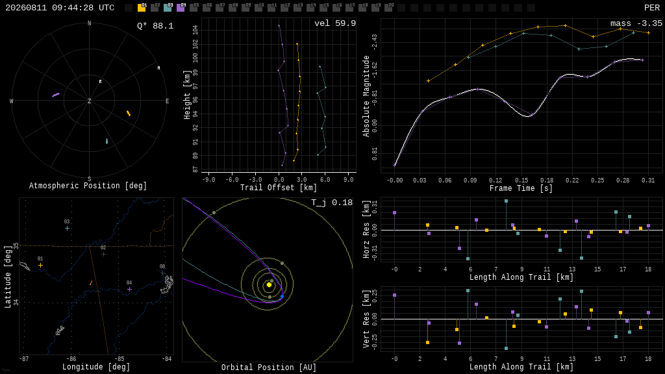The image size is (665, 374).
Task: Click the orange meteor ground track on map
Action: coord(91,283)
